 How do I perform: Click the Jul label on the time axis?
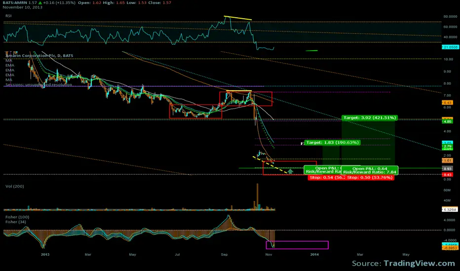(x=177, y=255)
